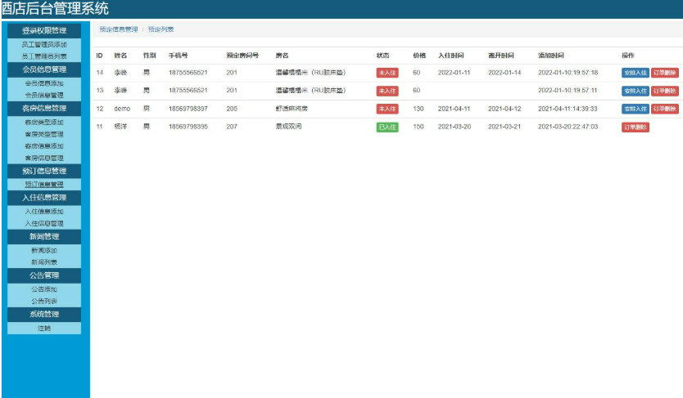
Task: Click the 价格 column header
Action: point(419,56)
